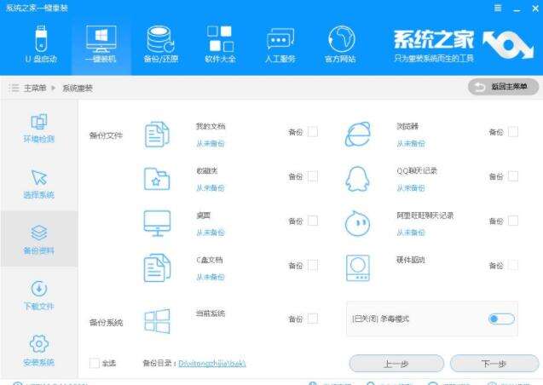This screenshot has height=385, width=543.
Task: Select the 备份资料 backup data step
Action: click(39, 239)
